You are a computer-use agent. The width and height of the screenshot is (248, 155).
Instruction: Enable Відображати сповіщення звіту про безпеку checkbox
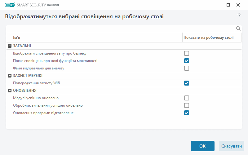(187, 53)
